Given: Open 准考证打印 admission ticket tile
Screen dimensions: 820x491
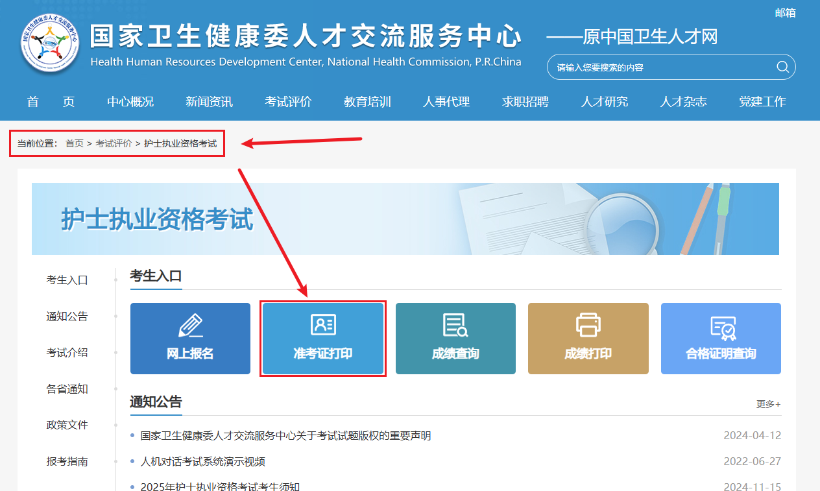Looking at the screenshot, I should (x=323, y=338).
